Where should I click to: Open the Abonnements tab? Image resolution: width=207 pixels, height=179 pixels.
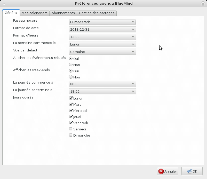coord(63,13)
